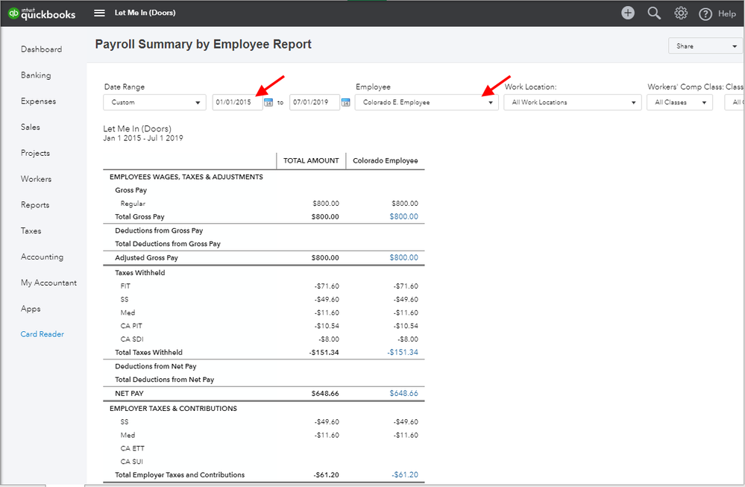Screen dimensions: 745x487
Task: Open calendar picker for start date
Action: click(x=268, y=102)
